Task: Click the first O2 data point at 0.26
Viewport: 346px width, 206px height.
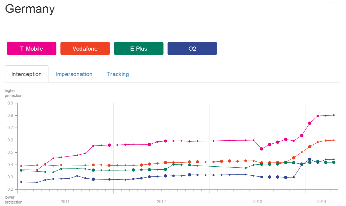Action: coord(21,182)
